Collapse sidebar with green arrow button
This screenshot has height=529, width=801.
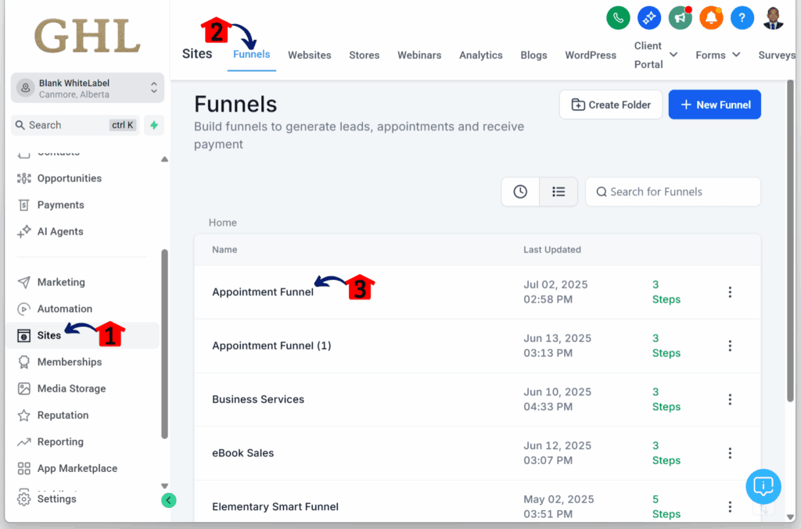click(169, 500)
